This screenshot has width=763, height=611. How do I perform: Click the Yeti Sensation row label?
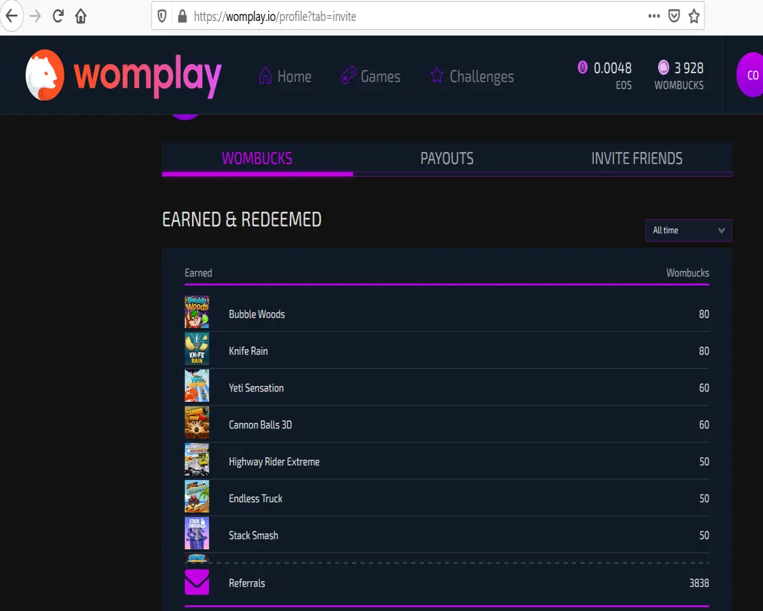pyautogui.click(x=256, y=388)
